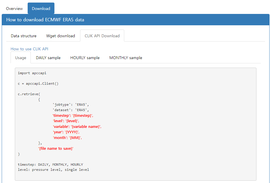271x183 pixels.
Task: View the DAILY sample tab
Action: (48, 58)
